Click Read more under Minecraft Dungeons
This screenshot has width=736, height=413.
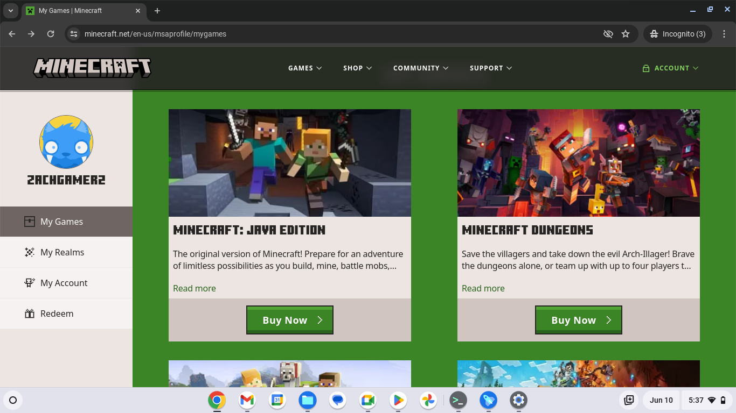483,288
